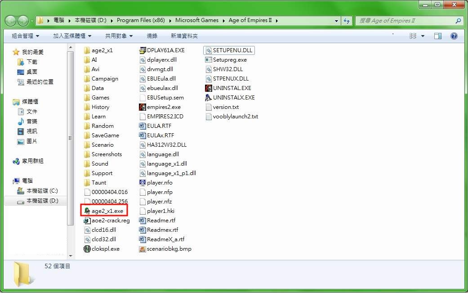Select the EMPIRES2.ICD file
The image size is (468, 293).
point(161,117)
